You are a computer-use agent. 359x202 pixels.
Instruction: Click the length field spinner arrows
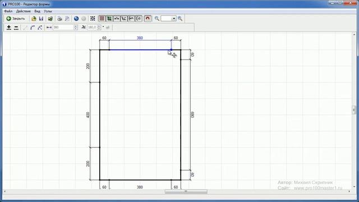(76, 27)
